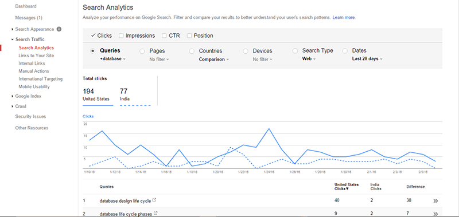This screenshot has height=217, width=459.
Task: Click the Total clicks heading
Action: click(95, 78)
